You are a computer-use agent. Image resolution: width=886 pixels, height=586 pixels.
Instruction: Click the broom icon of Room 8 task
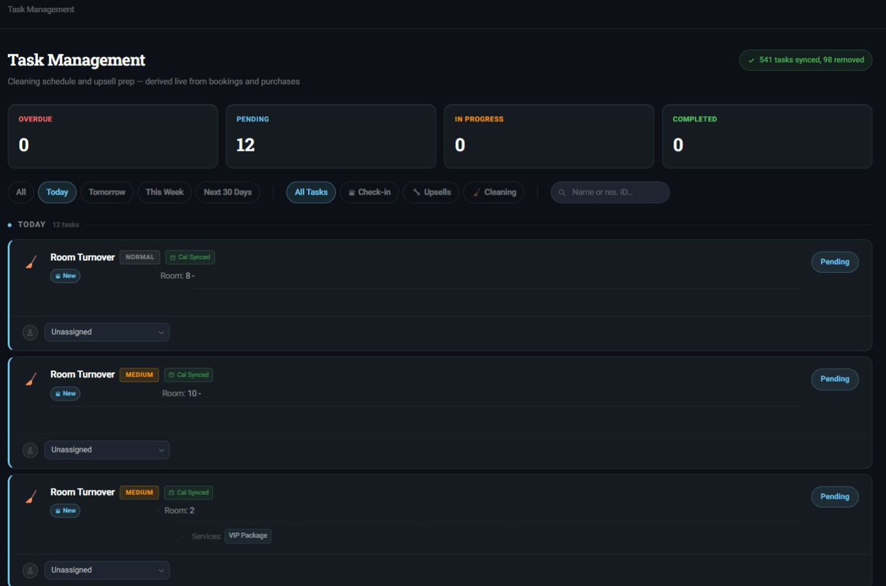(31, 262)
